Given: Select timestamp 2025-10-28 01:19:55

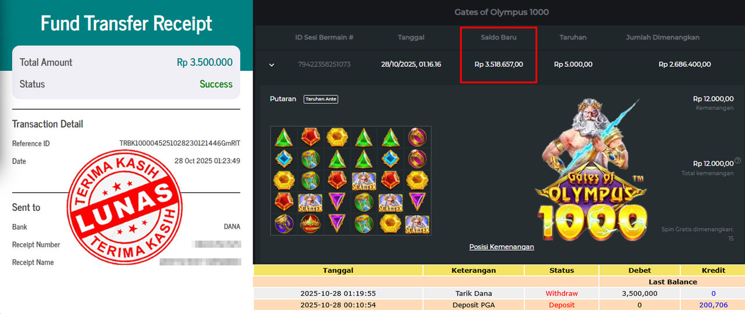Looking at the screenshot, I should 338,293.
